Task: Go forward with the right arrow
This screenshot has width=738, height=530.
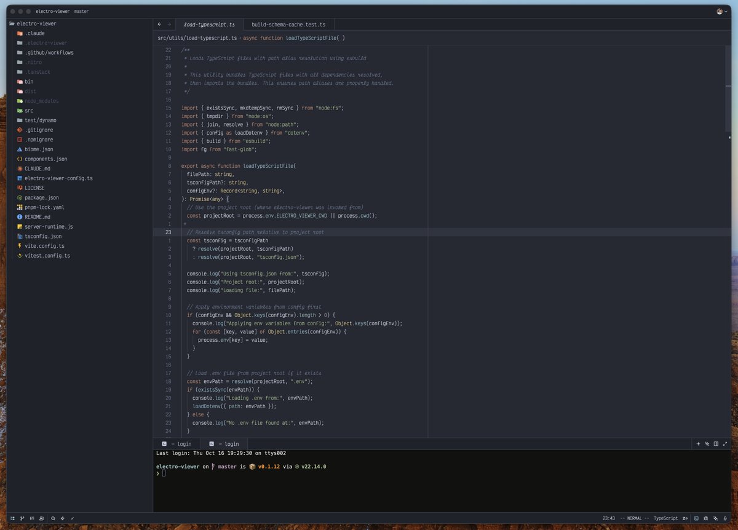Action: point(169,25)
